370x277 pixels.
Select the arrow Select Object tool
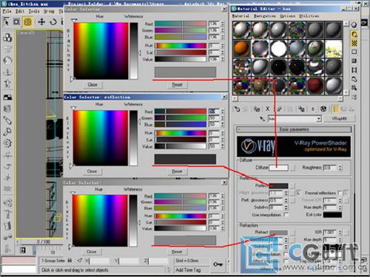click(6, 21)
